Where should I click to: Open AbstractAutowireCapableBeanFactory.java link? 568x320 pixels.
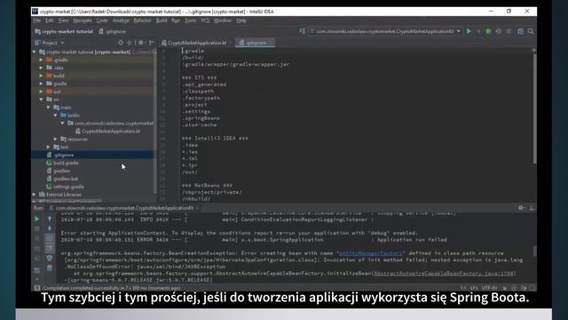pyautogui.click(x=445, y=274)
